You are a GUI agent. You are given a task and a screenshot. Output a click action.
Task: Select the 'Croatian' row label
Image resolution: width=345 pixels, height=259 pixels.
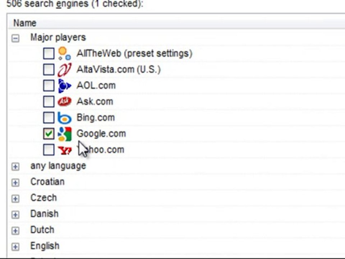[x=47, y=182]
